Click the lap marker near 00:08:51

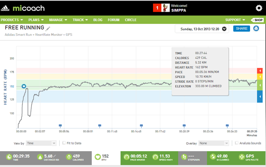(x=100, y=126)
